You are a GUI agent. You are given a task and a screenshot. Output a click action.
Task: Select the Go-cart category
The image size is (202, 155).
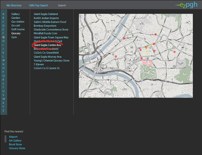(16, 26)
